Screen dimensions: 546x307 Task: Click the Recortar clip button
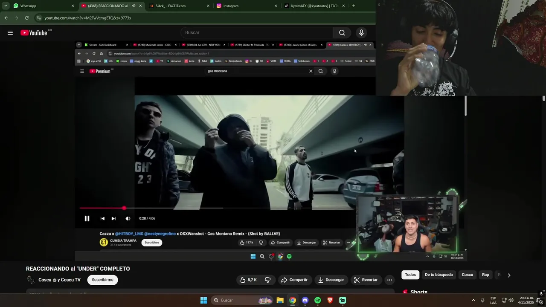click(x=366, y=280)
